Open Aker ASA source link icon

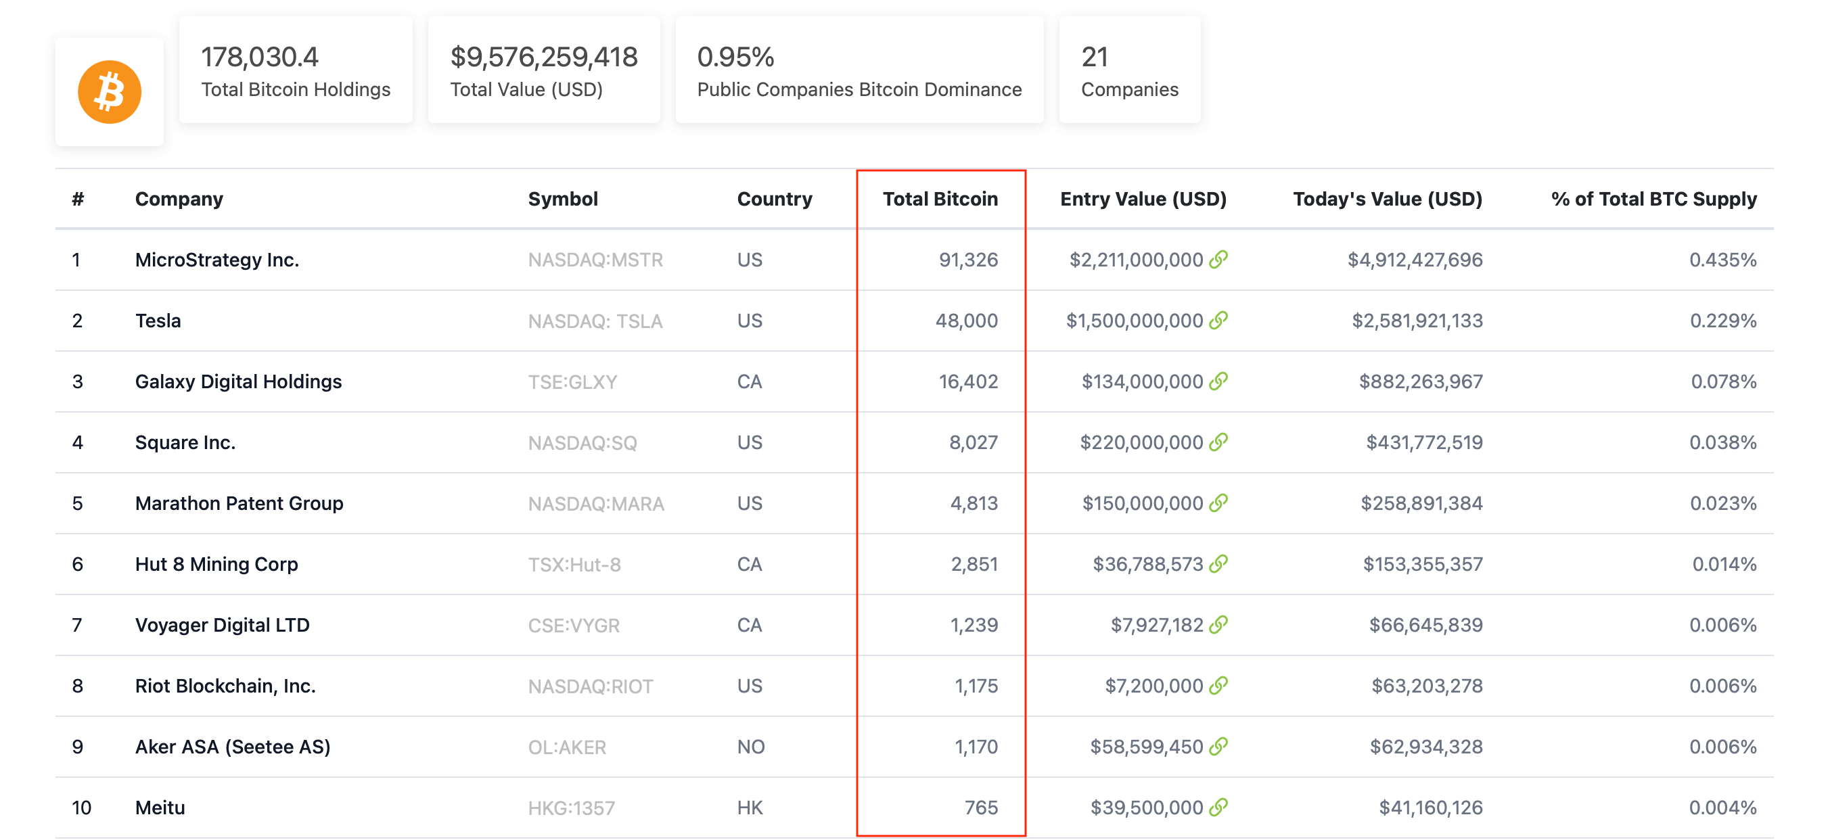pos(1218,747)
